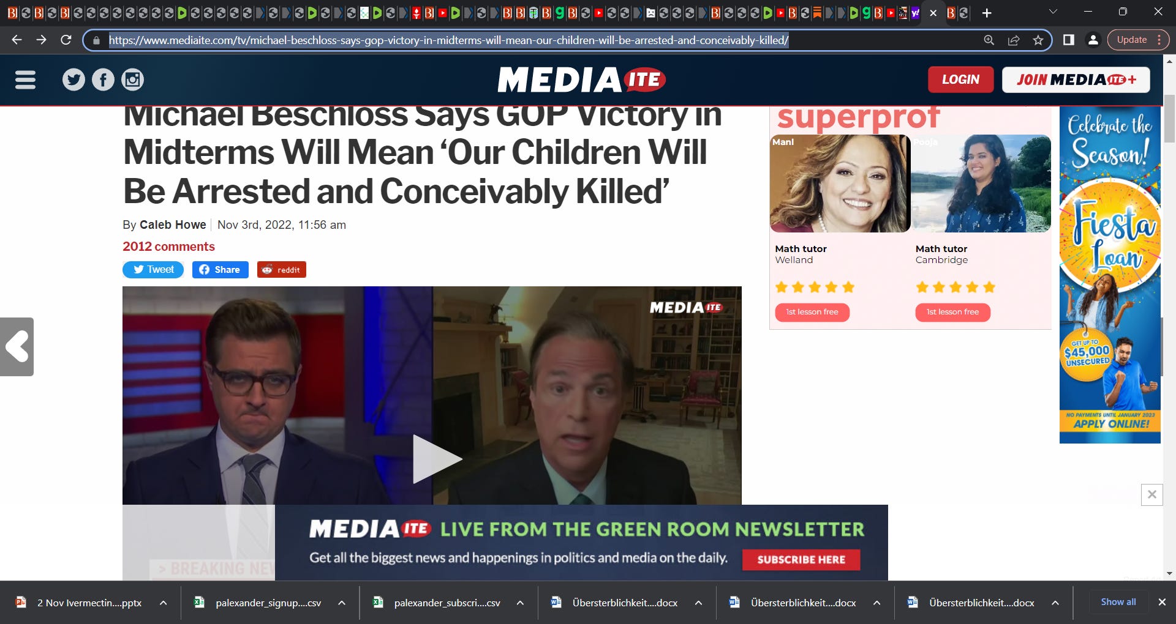1176x624 pixels.
Task: Go back using browser back arrow
Action: [17, 40]
